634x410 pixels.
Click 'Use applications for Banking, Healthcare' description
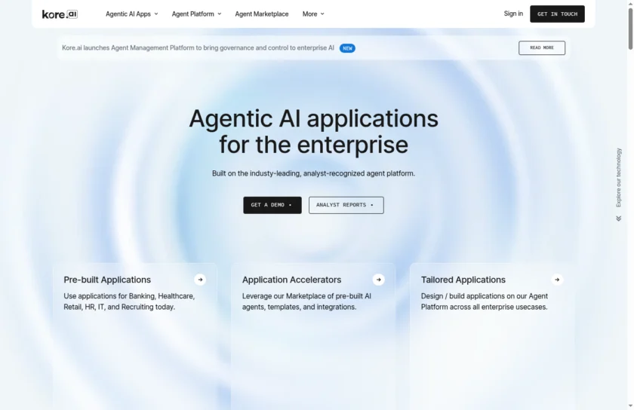[x=129, y=301]
